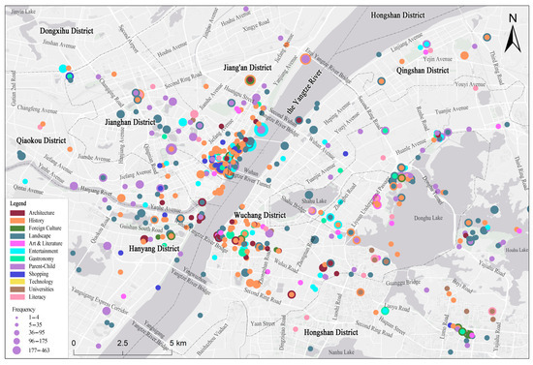533x365 pixels.
Task: Click the Qingshan District map label
Action: (423, 71)
